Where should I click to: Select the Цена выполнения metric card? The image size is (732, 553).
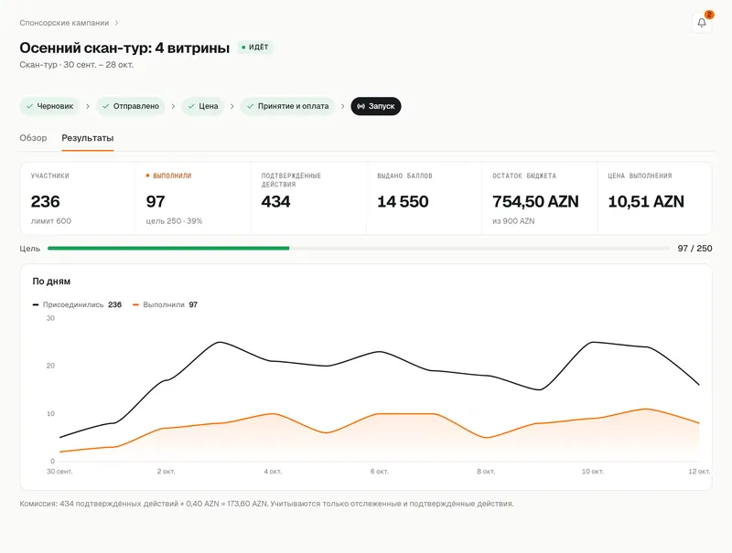(x=654, y=198)
